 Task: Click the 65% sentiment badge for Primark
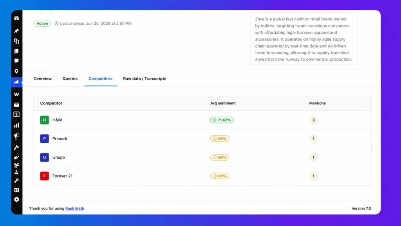pyautogui.click(x=220, y=139)
